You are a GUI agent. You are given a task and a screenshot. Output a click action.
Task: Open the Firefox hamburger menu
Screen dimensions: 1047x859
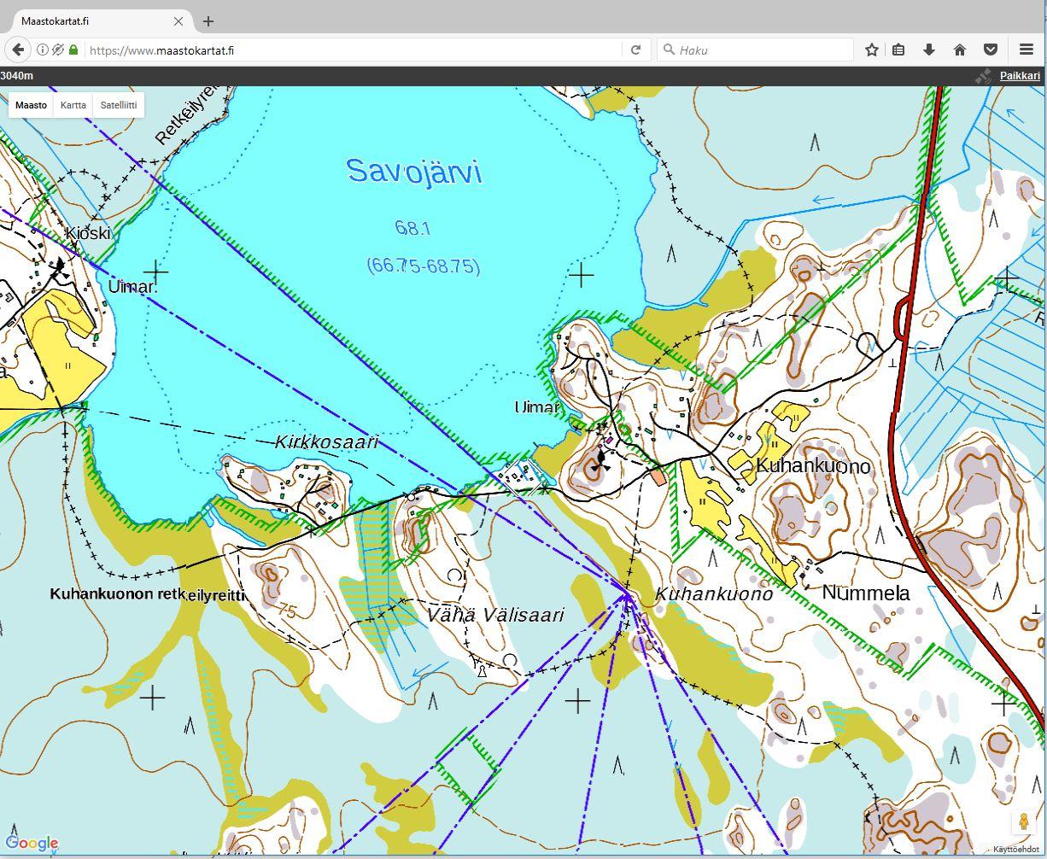click(1027, 50)
